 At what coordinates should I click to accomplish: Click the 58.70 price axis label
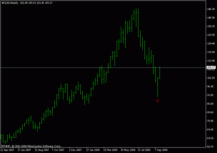[210, 147]
